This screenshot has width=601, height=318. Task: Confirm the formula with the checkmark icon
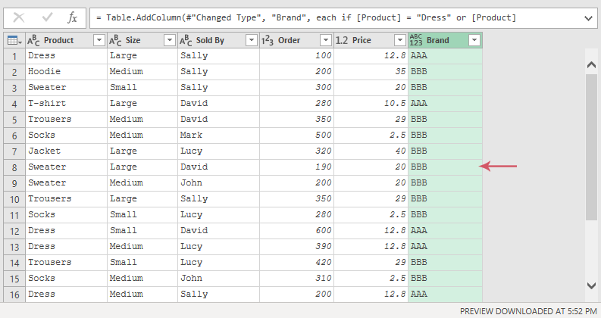click(x=48, y=17)
